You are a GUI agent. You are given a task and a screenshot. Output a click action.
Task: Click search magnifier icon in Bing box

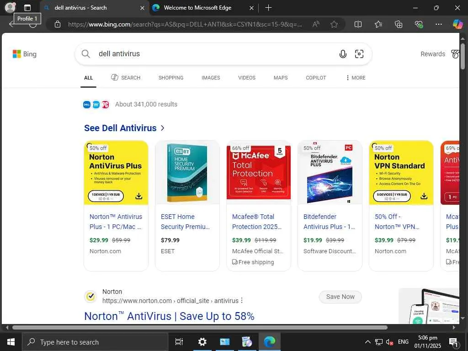coord(85,54)
